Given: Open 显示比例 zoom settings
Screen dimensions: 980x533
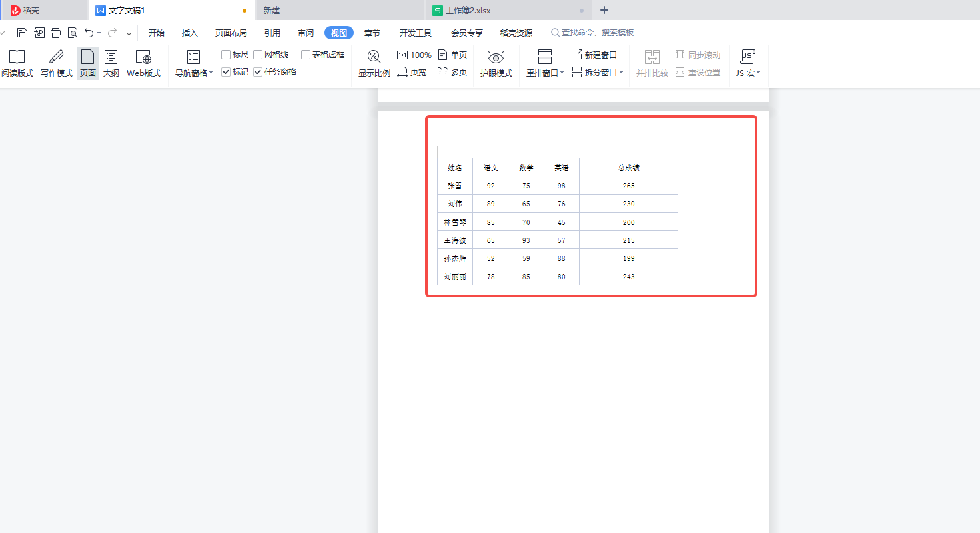Looking at the screenshot, I should pos(374,63).
